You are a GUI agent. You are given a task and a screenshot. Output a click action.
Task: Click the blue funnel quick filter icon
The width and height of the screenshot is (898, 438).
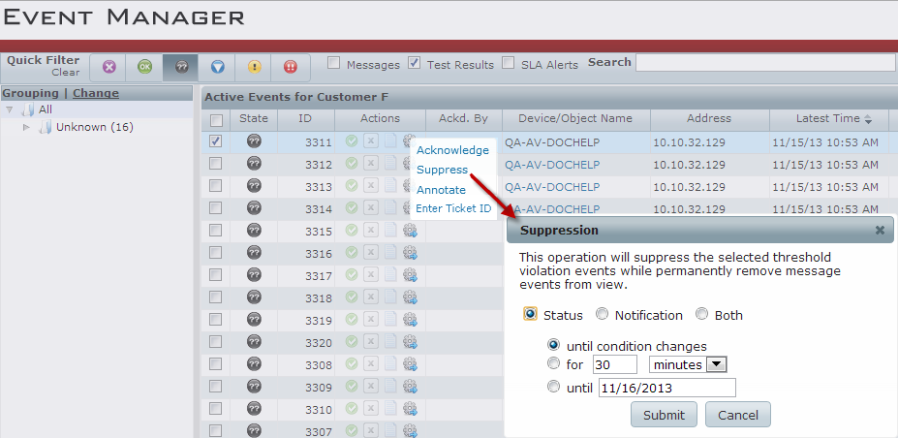[x=218, y=67]
